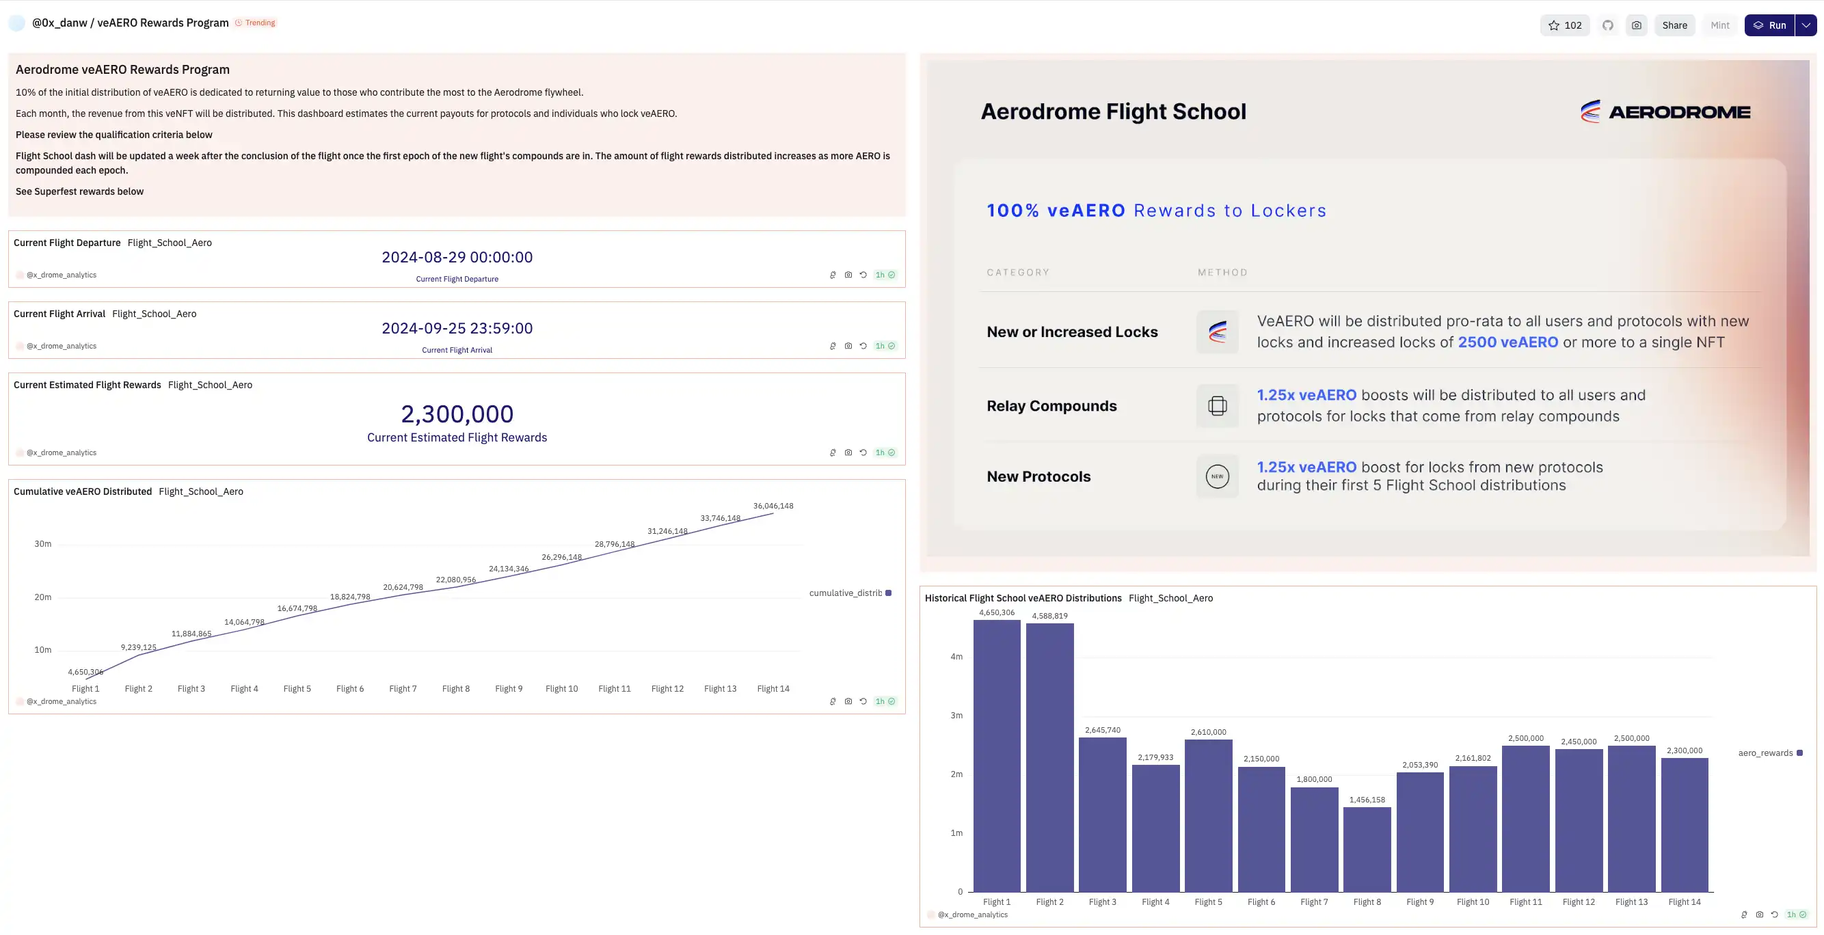
Task: Click the Mint button
Action: (1719, 25)
